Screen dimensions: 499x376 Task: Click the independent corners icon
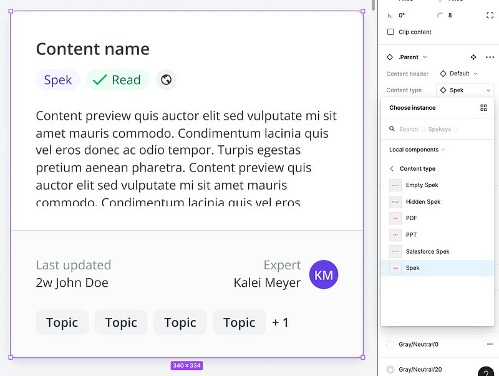coord(490,15)
